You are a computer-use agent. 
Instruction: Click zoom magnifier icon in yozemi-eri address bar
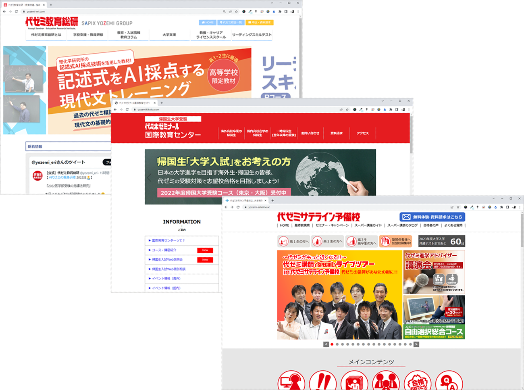pyautogui.click(x=224, y=11)
